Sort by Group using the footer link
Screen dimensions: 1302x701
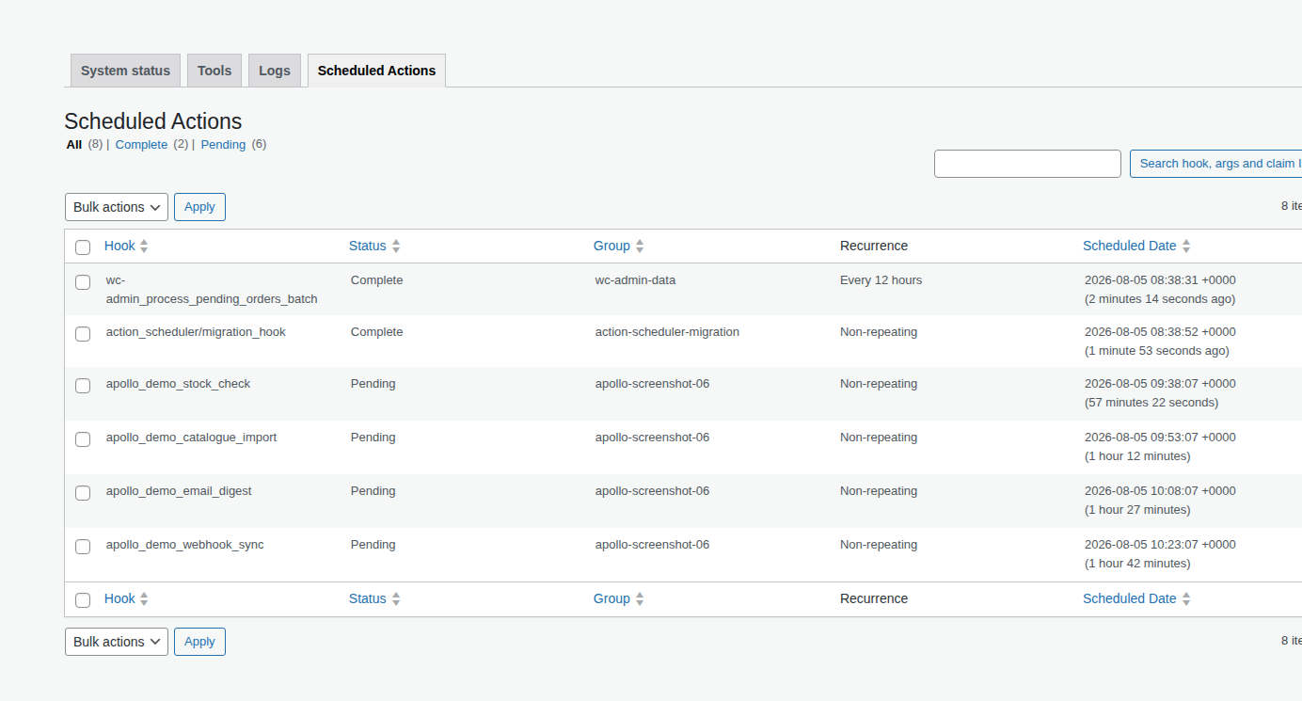pos(611,598)
